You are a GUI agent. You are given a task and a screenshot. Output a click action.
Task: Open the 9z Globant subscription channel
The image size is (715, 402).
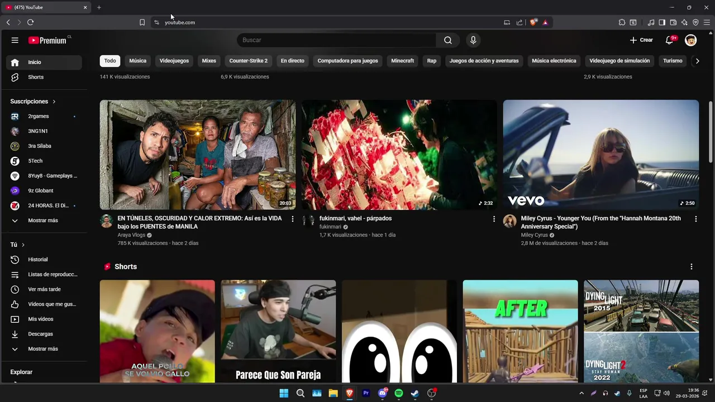pyautogui.click(x=44, y=191)
